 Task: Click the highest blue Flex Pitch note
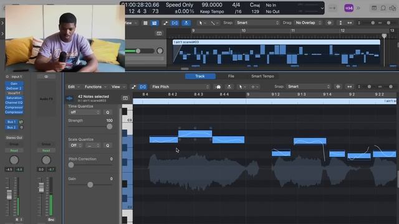coord(195,134)
